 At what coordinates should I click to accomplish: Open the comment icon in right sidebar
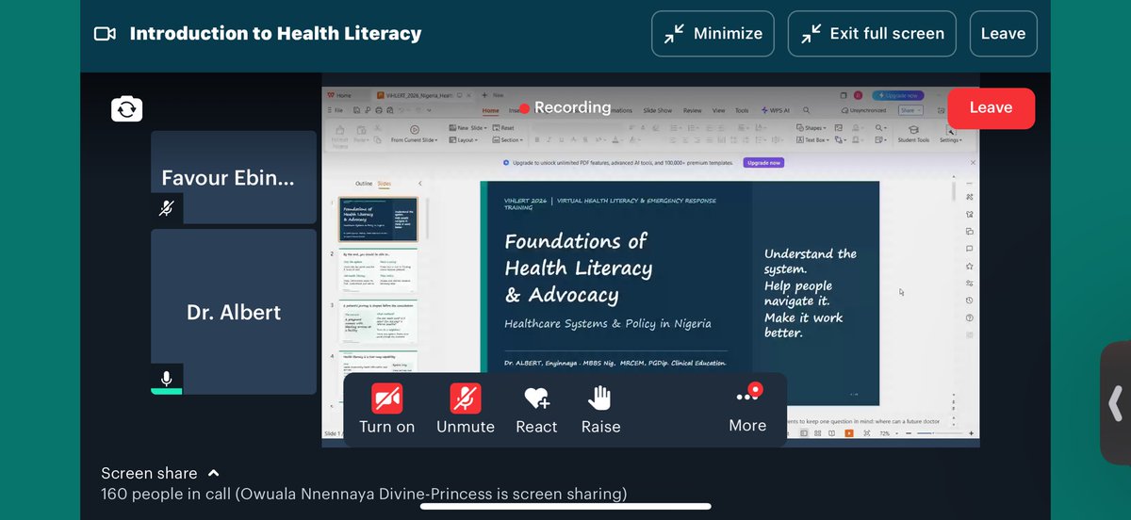point(970,249)
